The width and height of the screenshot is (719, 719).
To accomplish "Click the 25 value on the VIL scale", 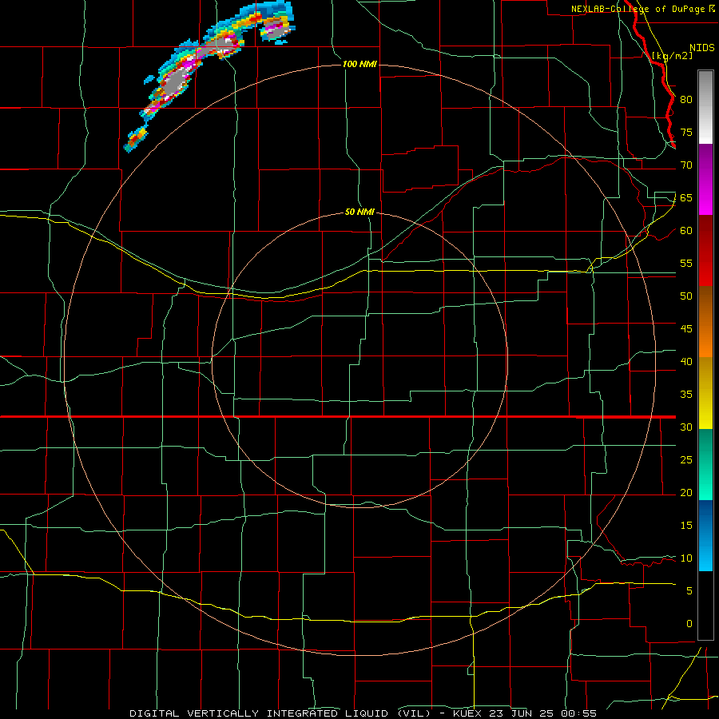I will (686, 459).
